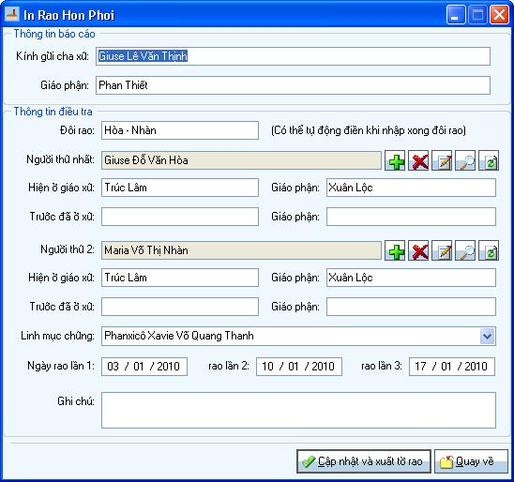The image size is (514, 482).
Task: Click Cập nhật và xuất tờ rao button
Action: tap(364, 461)
